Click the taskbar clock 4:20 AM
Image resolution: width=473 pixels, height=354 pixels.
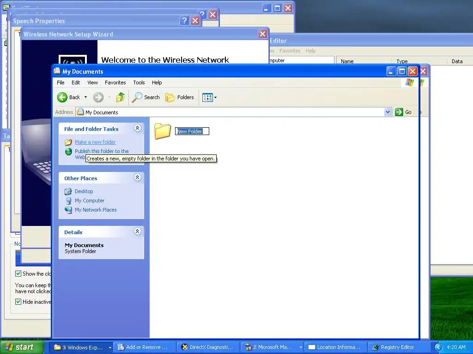click(x=456, y=348)
